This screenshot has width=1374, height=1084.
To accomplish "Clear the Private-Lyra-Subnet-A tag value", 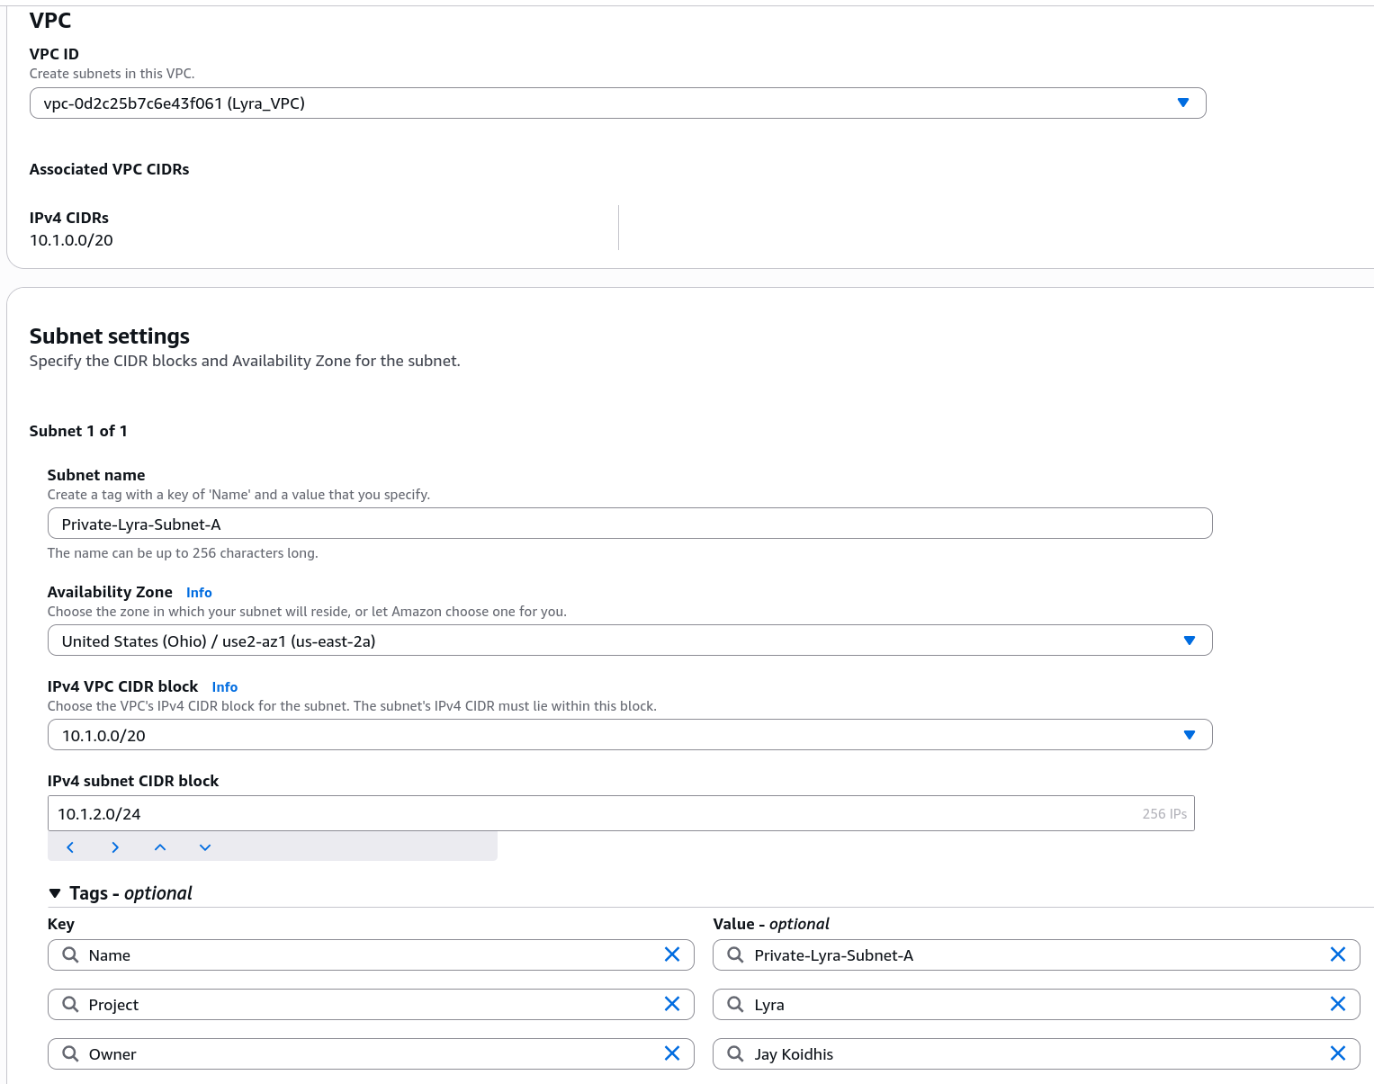I will click(1337, 954).
